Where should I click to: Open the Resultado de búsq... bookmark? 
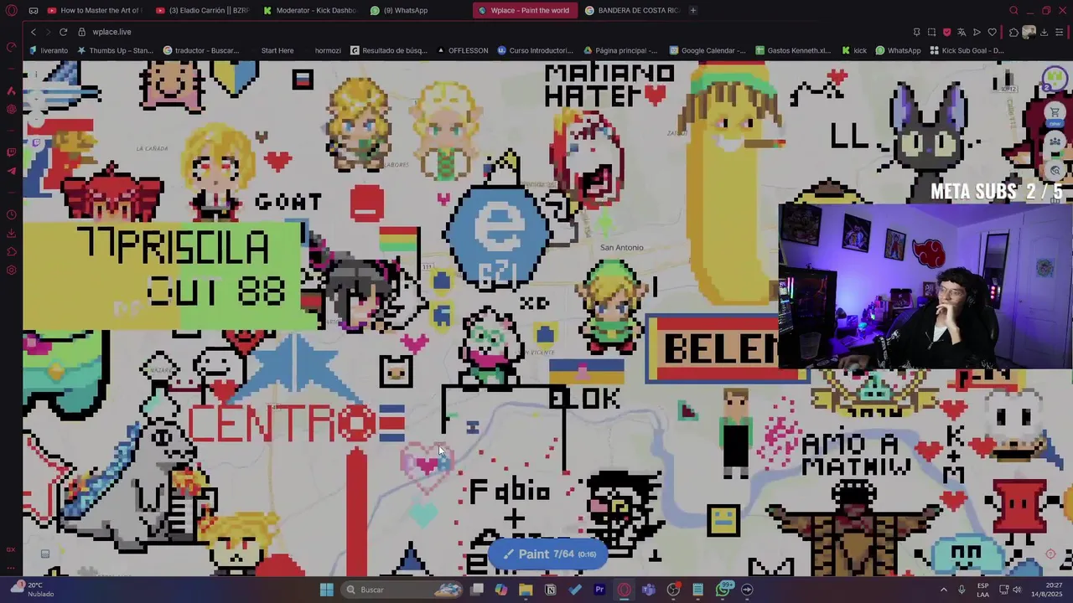point(389,50)
